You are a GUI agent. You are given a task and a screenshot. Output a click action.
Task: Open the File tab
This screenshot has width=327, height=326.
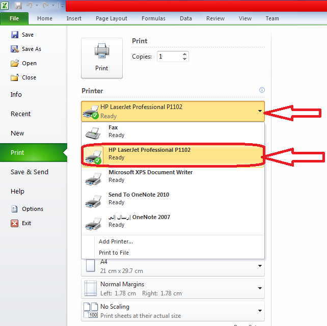pyautogui.click(x=14, y=18)
